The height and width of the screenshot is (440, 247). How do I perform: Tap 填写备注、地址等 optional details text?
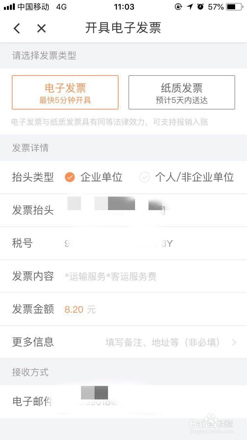point(163,342)
